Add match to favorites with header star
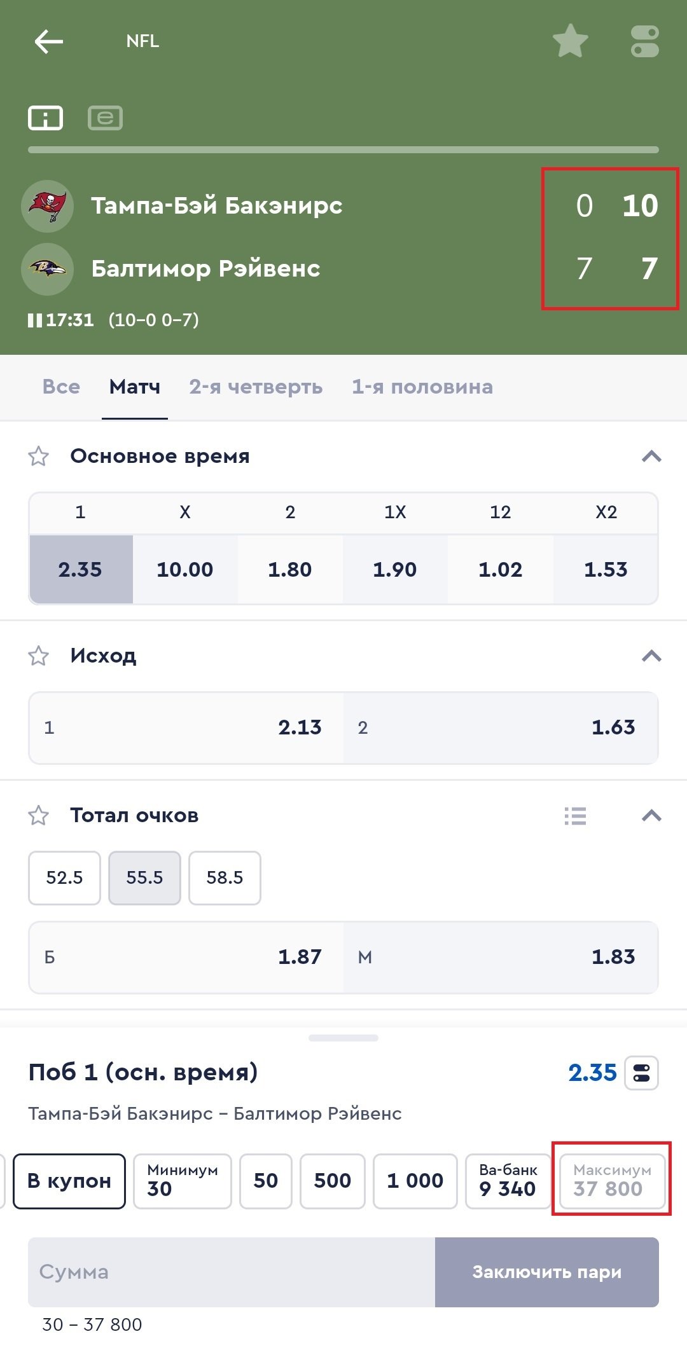Viewport: 687px width, 1348px height. click(570, 41)
